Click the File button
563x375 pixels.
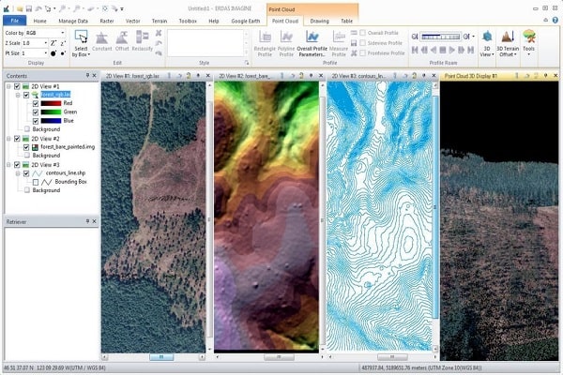tap(16, 19)
